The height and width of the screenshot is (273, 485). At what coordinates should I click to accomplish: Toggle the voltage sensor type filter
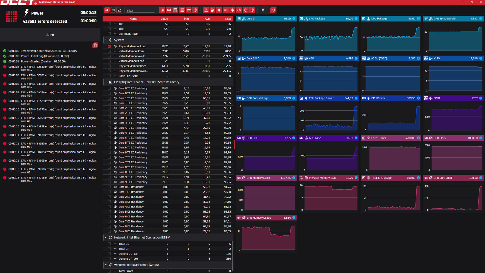[x=212, y=10]
